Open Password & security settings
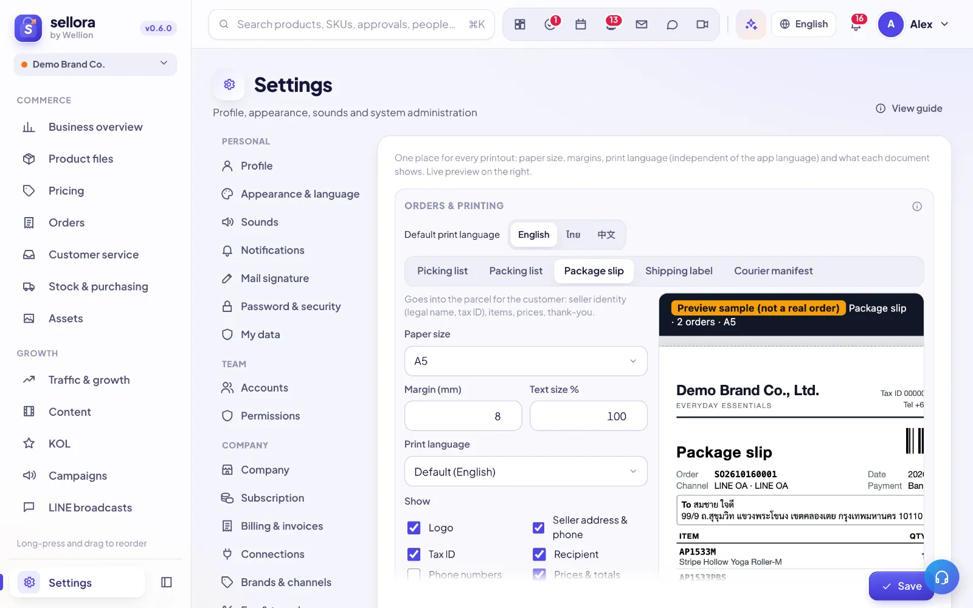This screenshot has width=973, height=608. [x=281, y=306]
